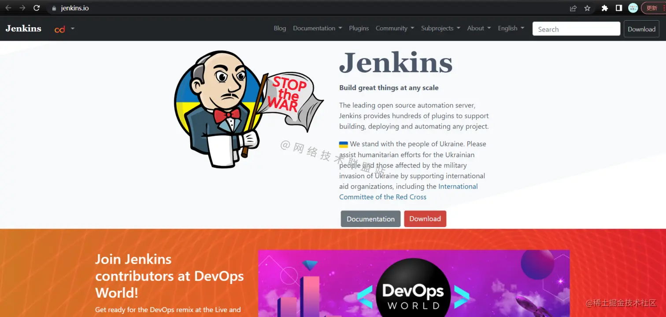Bookmark the page with the star icon
Viewport: 666px width, 317px height.
click(588, 8)
